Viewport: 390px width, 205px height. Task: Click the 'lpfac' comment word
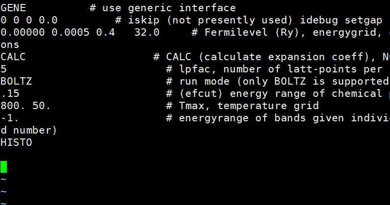coord(195,69)
